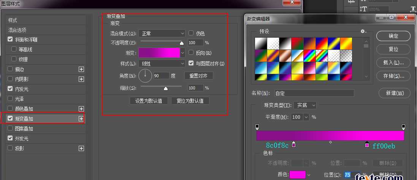Screen dimensions: 417x180
Task: Open the 样式 gradient style dropdown
Action: (162, 64)
